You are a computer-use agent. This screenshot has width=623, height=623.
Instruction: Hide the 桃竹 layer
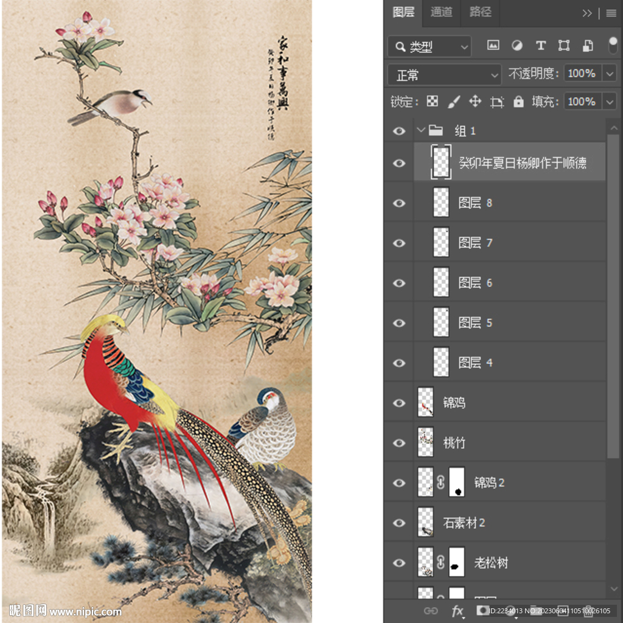point(399,443)
